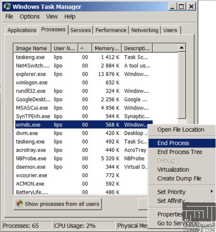Open Set Affinity option
Image resolution: width=216 pixels, height=232 pixels.
(173, 201)
